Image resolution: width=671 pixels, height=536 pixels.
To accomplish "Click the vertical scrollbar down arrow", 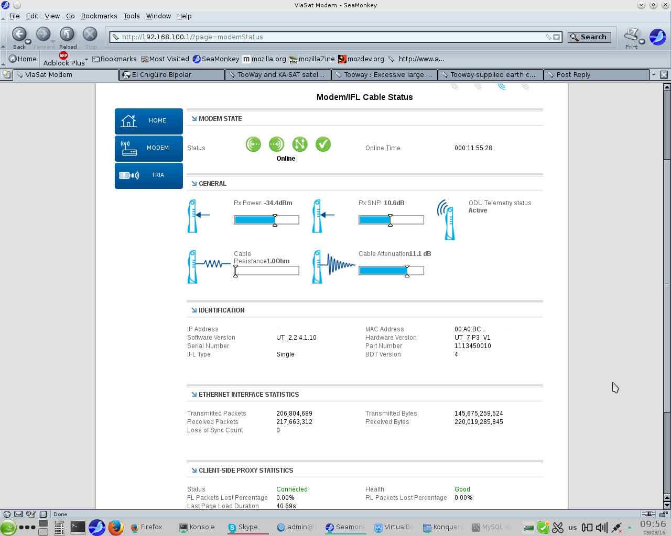I will click(x=667, y=506).
